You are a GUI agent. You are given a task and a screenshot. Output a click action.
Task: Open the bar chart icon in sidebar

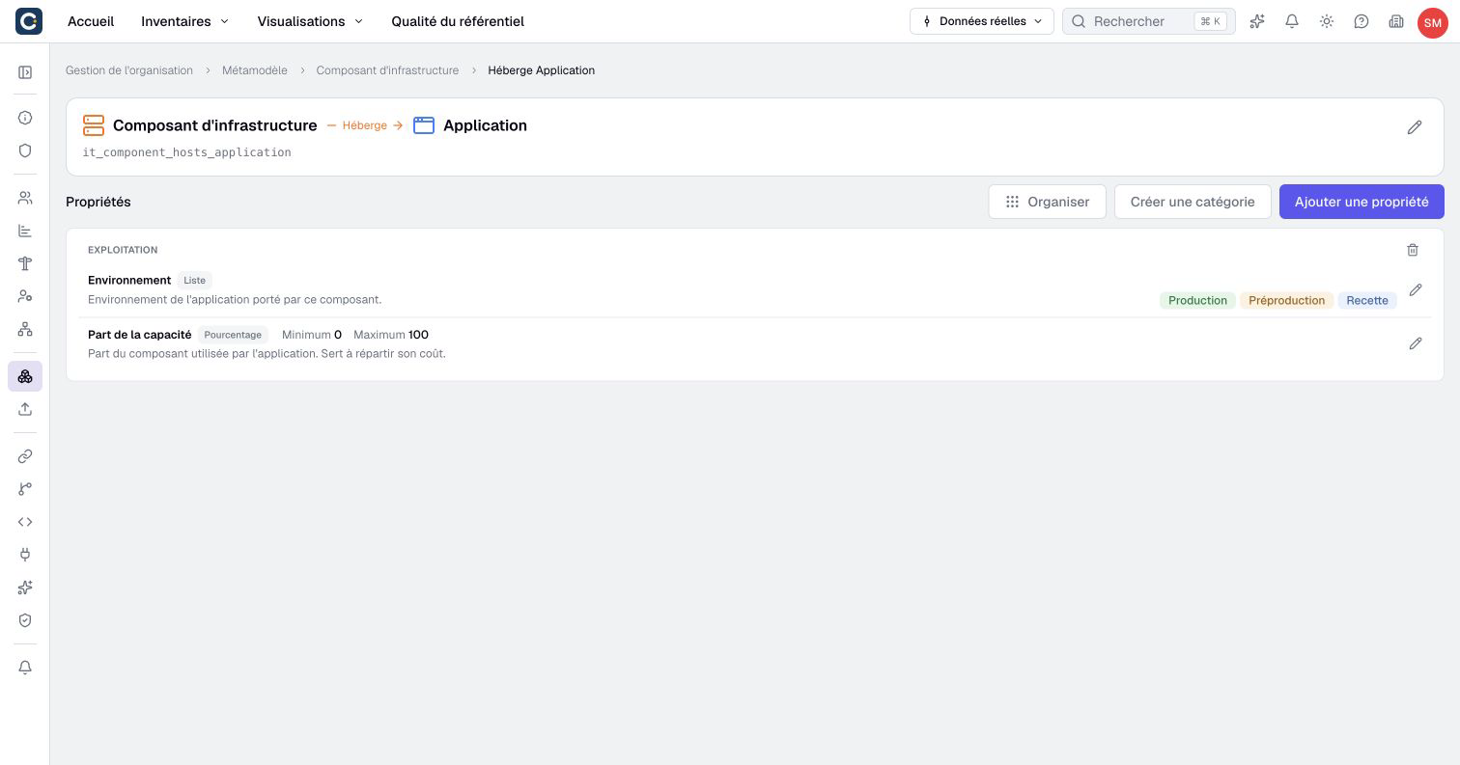pos(25,231)
